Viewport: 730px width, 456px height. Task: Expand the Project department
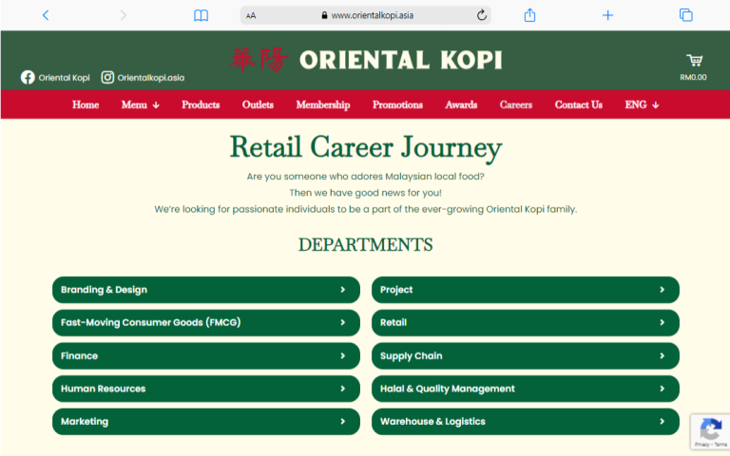pyautogui.click(x=525, y=290)
